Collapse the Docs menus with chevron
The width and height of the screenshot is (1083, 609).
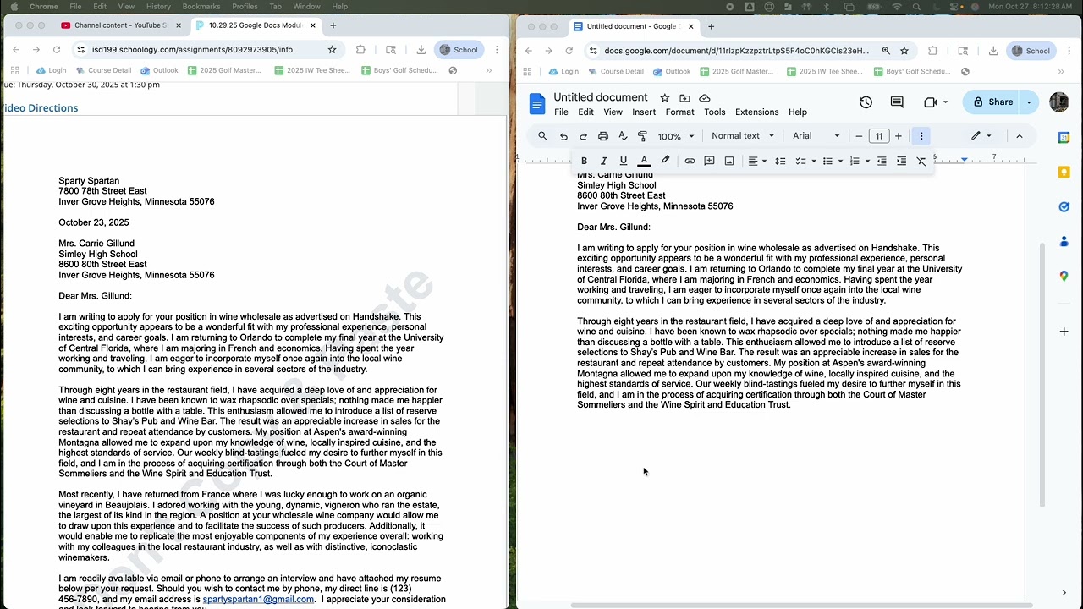click(1019, 136)
